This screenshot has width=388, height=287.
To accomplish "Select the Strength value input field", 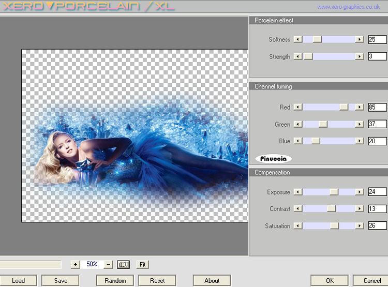I will click(377, 56).
